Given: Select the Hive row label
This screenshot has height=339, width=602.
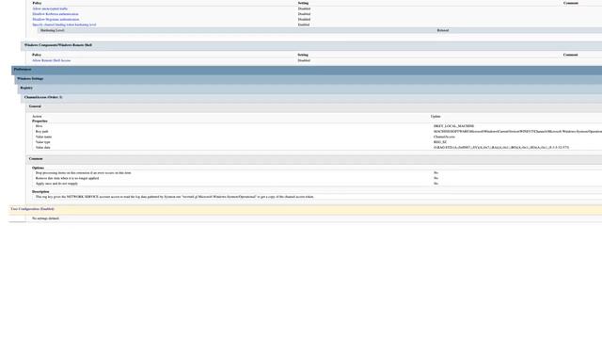Looking at the screenshot, I should click(x=39, y=126).
